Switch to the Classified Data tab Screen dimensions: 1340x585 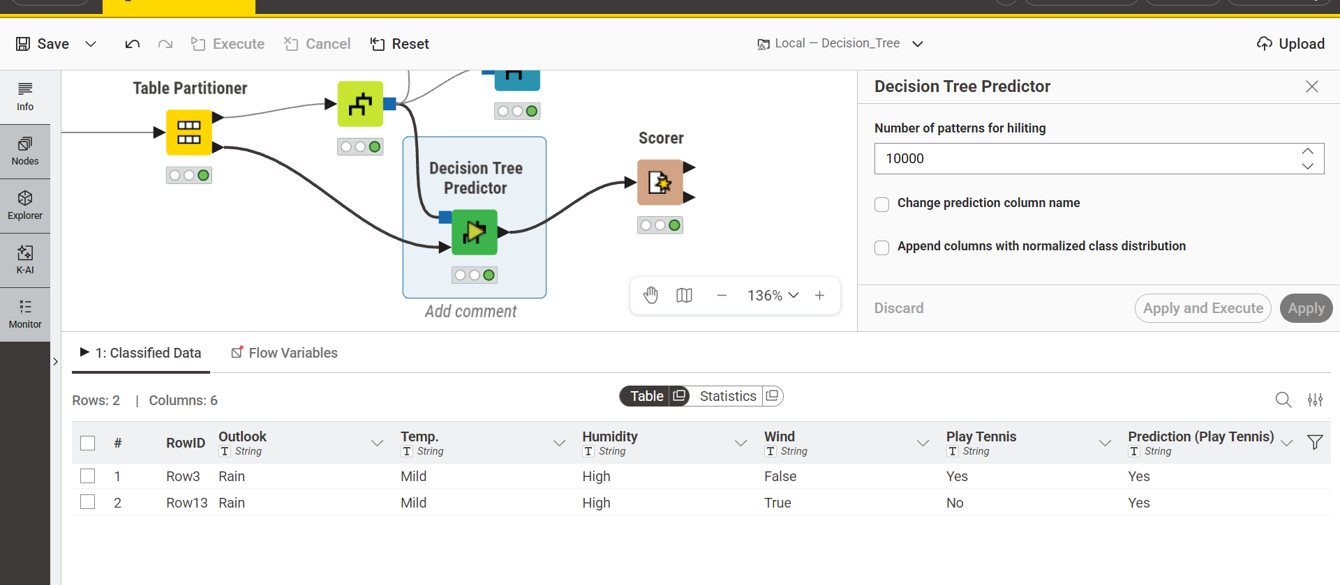(x=141, y=353)
